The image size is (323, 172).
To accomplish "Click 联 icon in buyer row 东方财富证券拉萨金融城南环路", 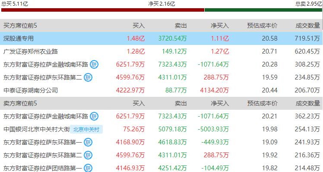I will click(94, 64).
